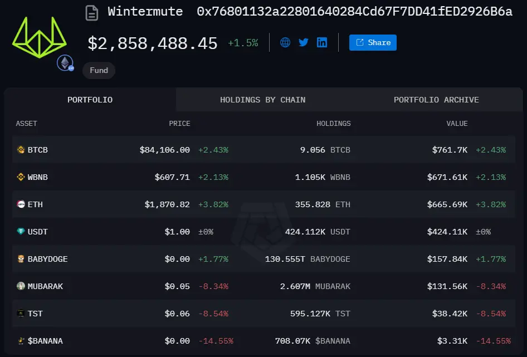Image resolution: width=527 pixels, height=357 pixels.
Task: Click the Ethereum chain badge icon
Action: (x=66, y=63)
